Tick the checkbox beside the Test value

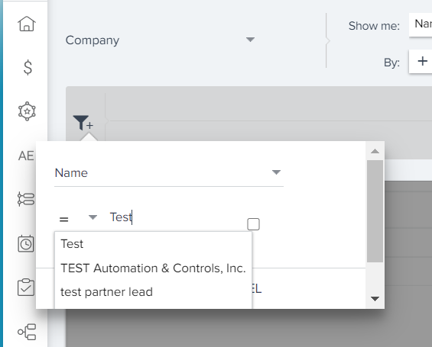pyautogui.click(x=254, y=224)
